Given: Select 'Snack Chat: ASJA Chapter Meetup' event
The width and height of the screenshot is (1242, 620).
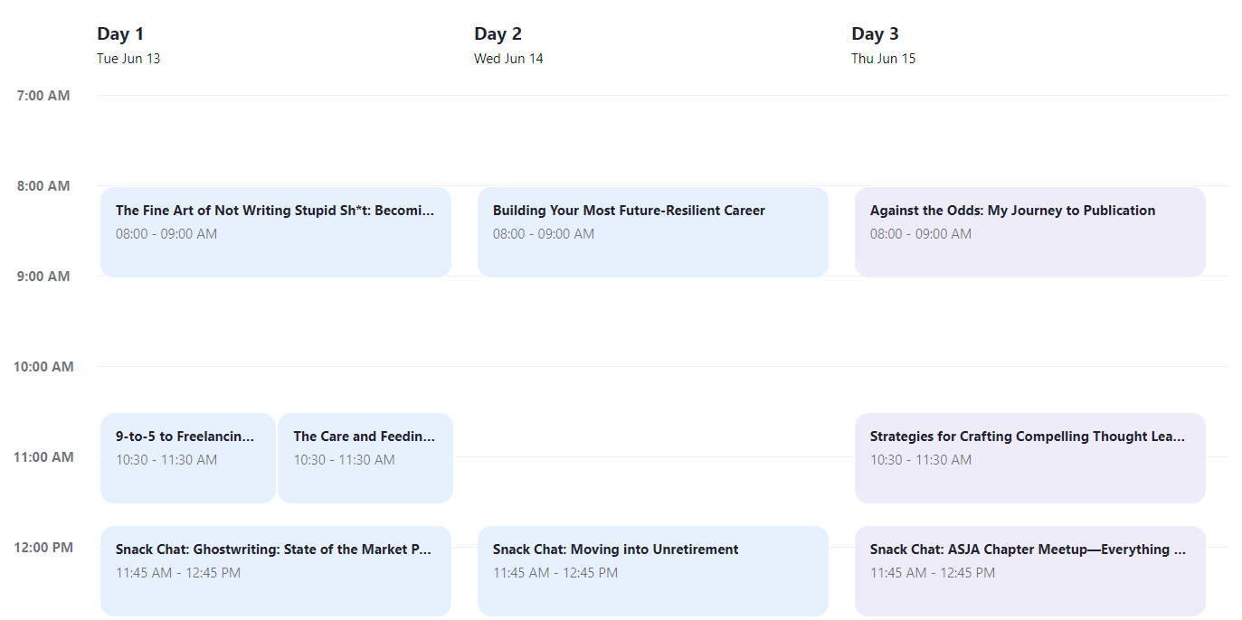Looking at the screenshot, I should (1029, 570).
